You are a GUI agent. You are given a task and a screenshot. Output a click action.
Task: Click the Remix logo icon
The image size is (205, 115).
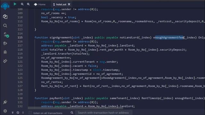pyautogui.click(x=5, y=6)
